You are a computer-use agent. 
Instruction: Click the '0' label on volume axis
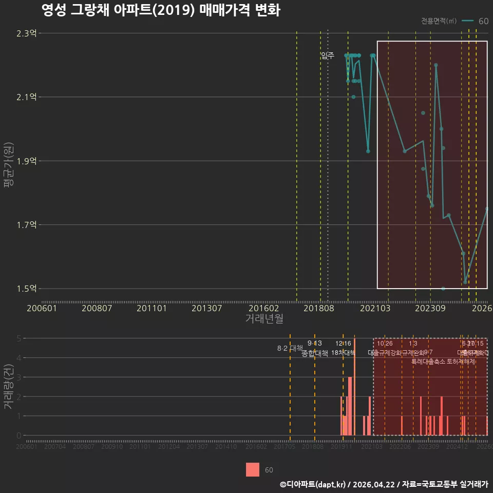[x=19, y=435]
